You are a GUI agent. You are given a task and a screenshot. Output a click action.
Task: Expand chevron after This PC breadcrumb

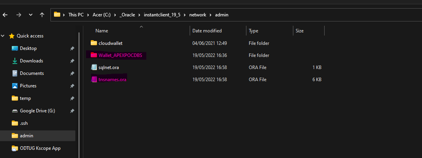[x=87, y=15]
